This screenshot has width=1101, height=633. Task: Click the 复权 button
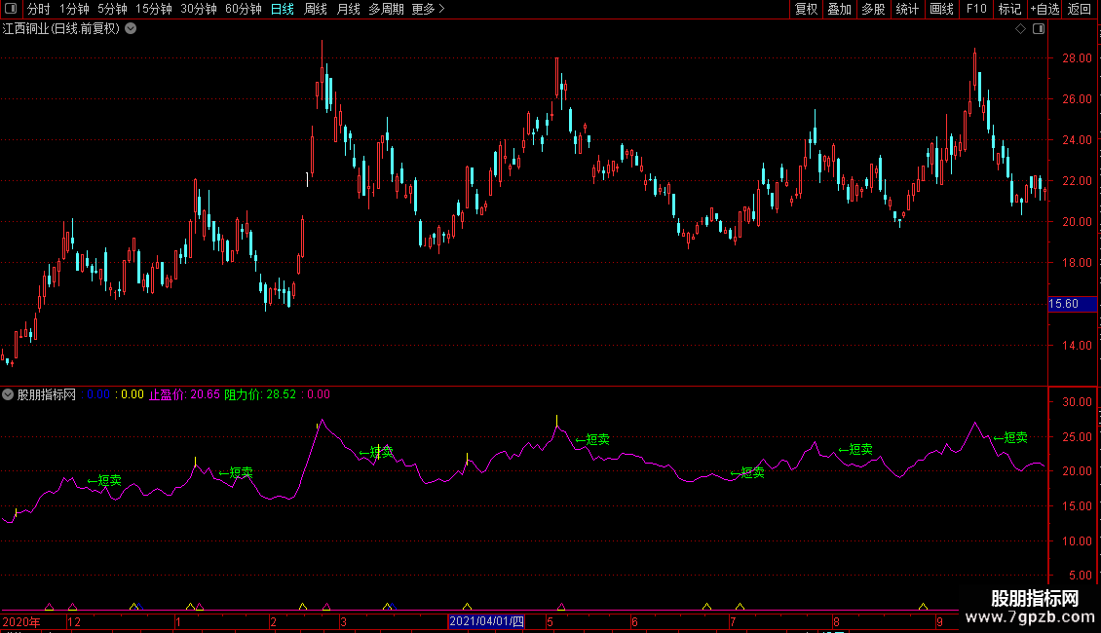pos(806,9)
